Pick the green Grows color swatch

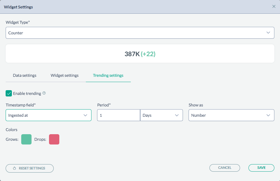pos(26,139)
